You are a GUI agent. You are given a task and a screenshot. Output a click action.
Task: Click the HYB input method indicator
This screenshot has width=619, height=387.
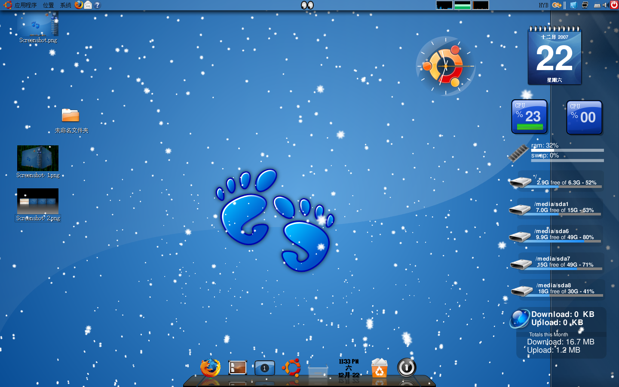pos(543,5)
